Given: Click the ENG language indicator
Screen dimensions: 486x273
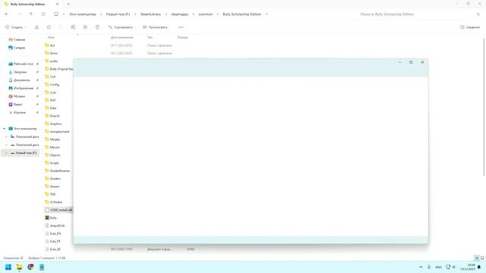Looking at the screenshot, I should click(439, 267).
